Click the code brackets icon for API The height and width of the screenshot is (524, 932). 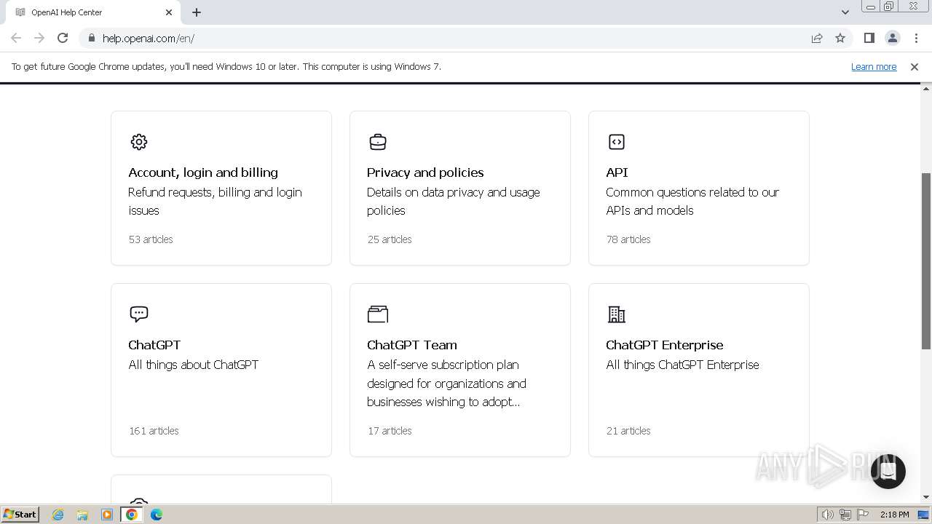coord(616,142)
